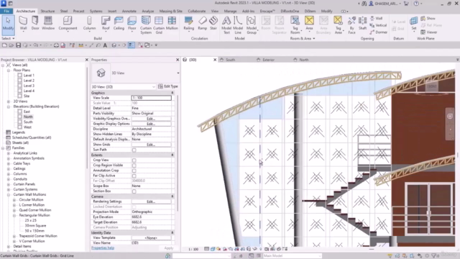Open the Component tool
Viewport: 460px width, 259px height.
[x=68, y=24]
